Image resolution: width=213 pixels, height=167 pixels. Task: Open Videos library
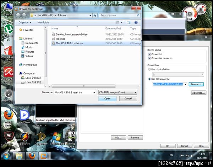pyautogui.click(x=27, y=56)
